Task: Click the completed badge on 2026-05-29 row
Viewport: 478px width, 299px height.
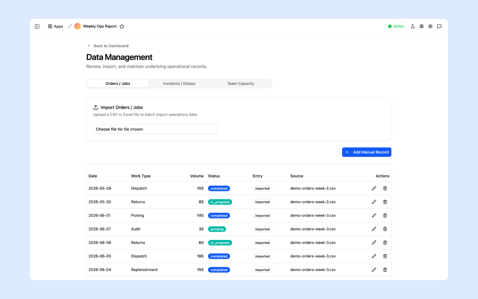Action: pyautogui.click(x=219, y=189)
